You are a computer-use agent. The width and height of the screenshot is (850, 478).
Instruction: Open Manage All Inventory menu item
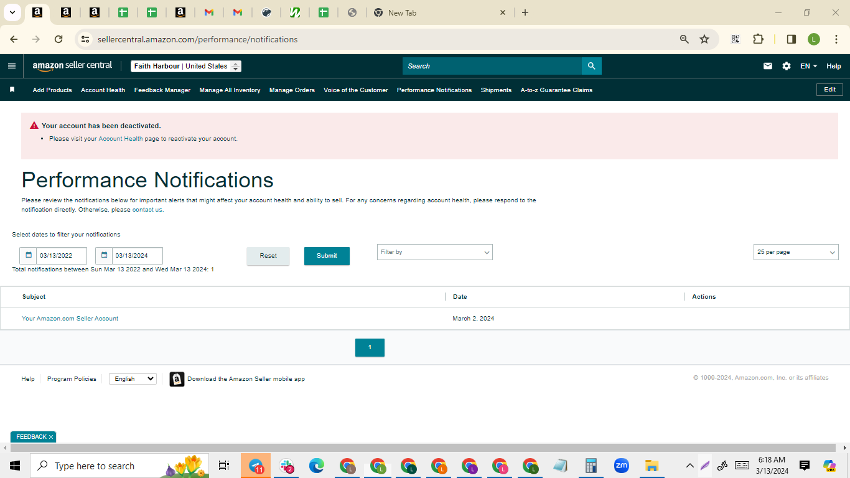tap(230, 90)
